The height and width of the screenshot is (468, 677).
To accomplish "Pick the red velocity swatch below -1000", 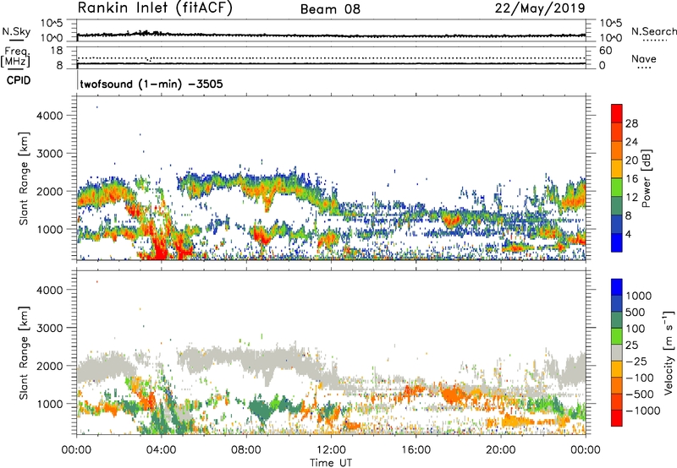I will click(617, 418).
